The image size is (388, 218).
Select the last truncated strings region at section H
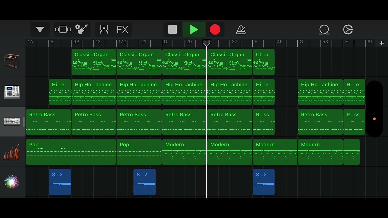[352, 152]
